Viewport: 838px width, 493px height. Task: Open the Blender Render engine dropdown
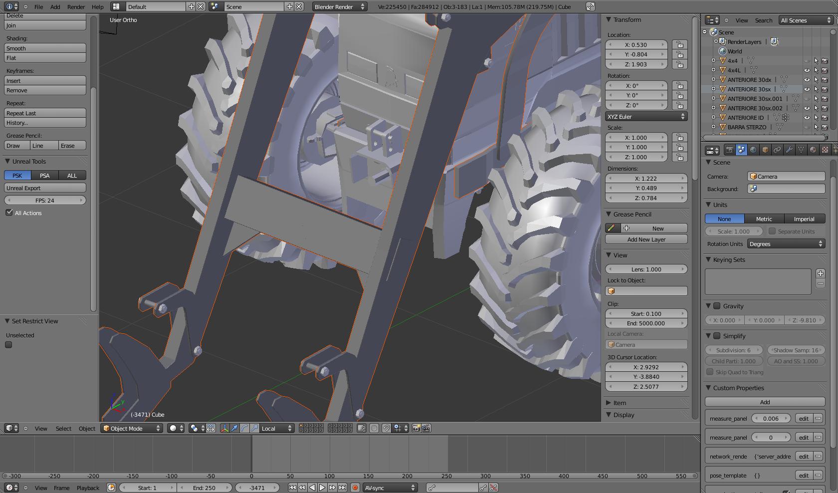339,6
